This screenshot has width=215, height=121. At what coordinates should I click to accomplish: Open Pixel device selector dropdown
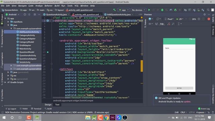pos(169,19)
